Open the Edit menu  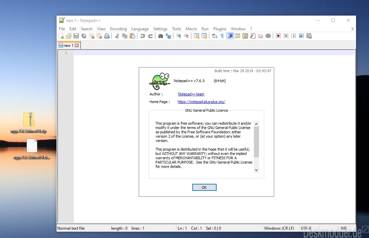click(73, 29)
